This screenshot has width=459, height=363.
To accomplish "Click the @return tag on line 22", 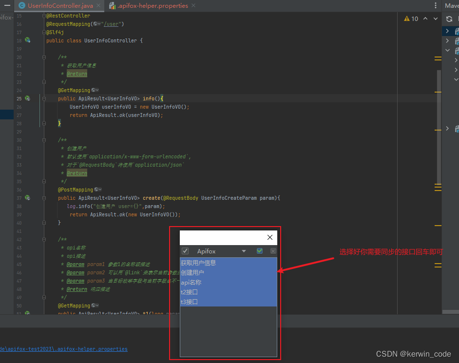I will tap(76, 74).
